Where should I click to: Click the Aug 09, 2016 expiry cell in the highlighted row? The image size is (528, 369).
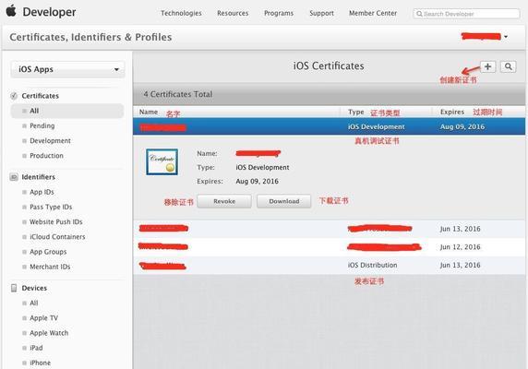pyautogui.click(x=462, y=126)
